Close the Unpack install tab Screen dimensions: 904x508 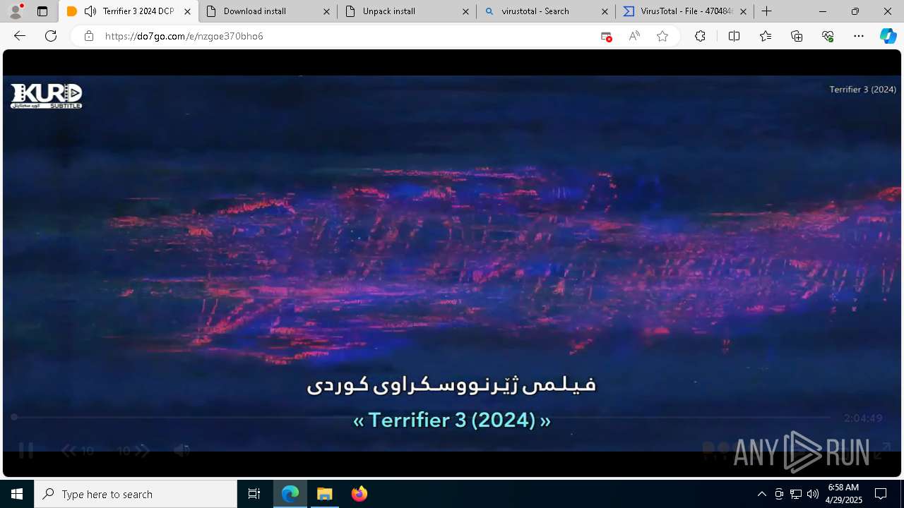465,11
